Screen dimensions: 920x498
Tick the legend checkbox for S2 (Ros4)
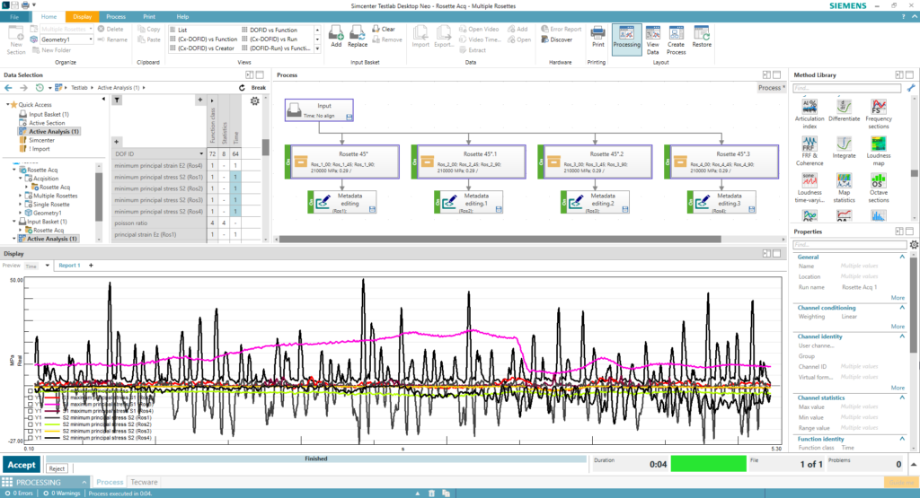(31, 436)
